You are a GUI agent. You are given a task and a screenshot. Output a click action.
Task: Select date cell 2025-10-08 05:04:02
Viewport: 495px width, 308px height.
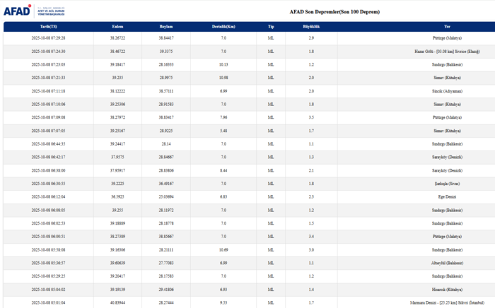tap(48, 290)
